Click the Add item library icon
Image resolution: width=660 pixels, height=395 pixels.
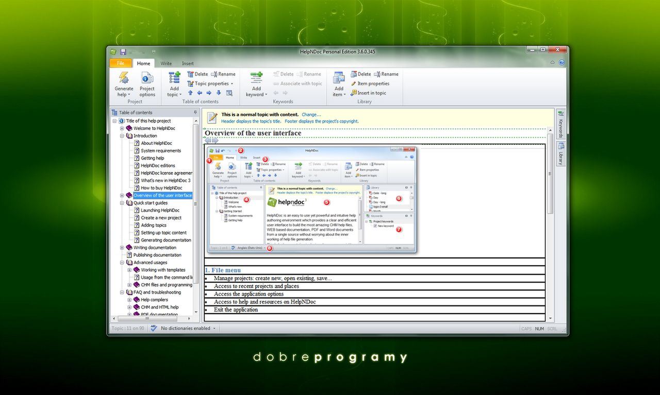coord(339,78)
